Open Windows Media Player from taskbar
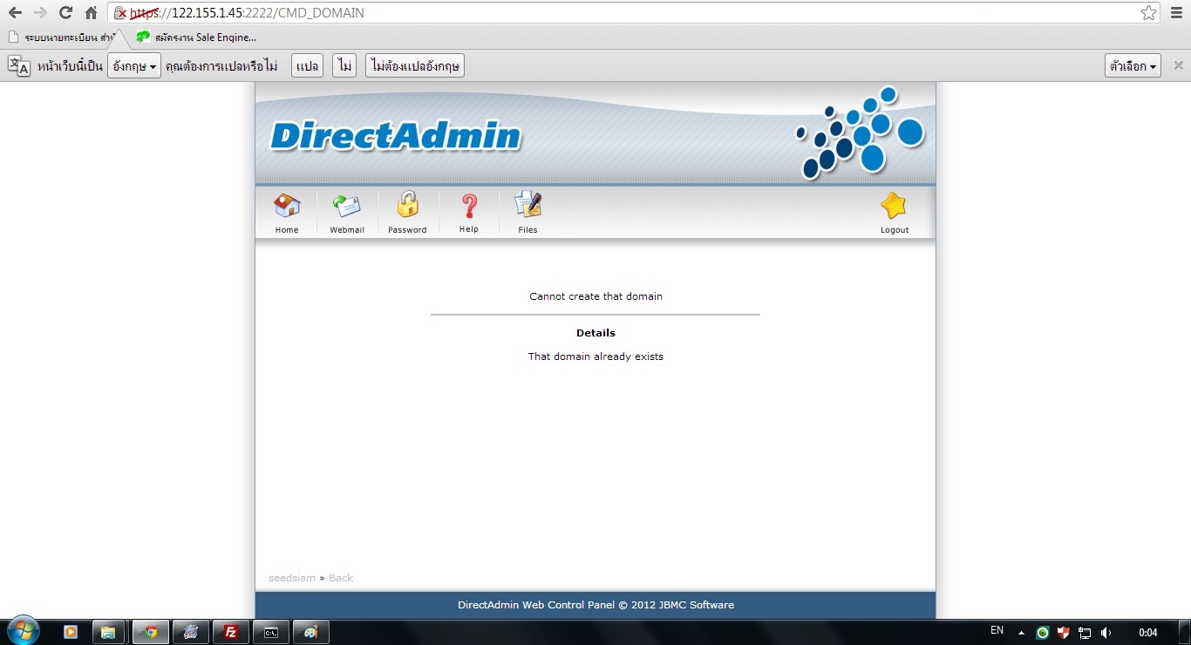 tap(71, 632)
